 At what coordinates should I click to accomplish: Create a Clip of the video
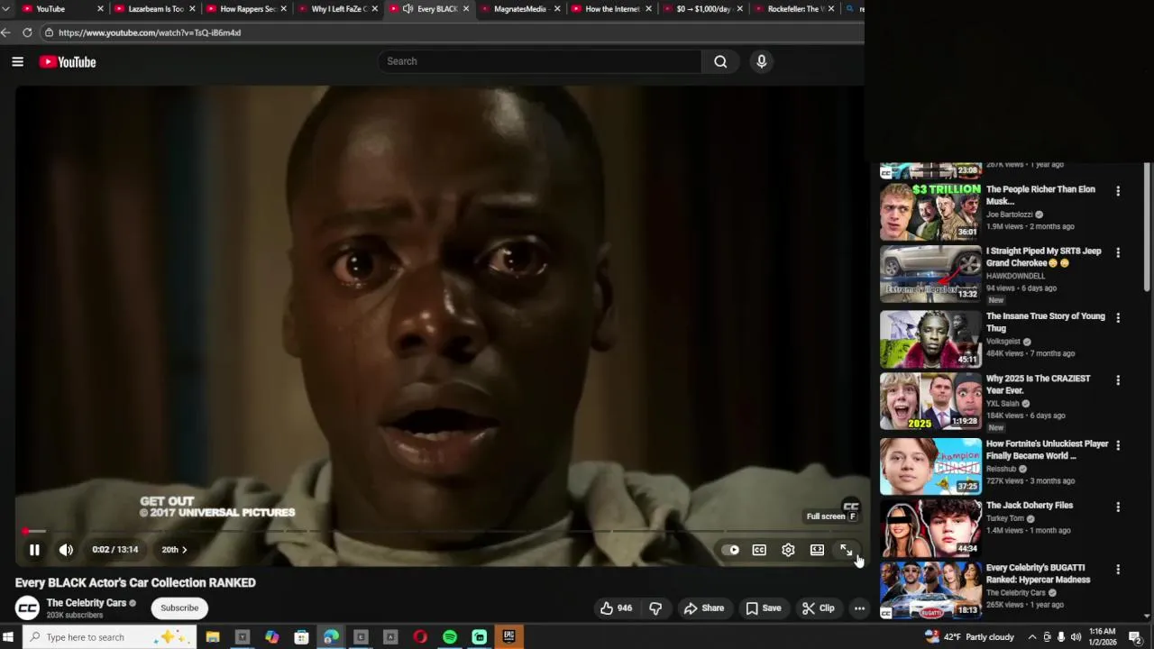(818, 608)
